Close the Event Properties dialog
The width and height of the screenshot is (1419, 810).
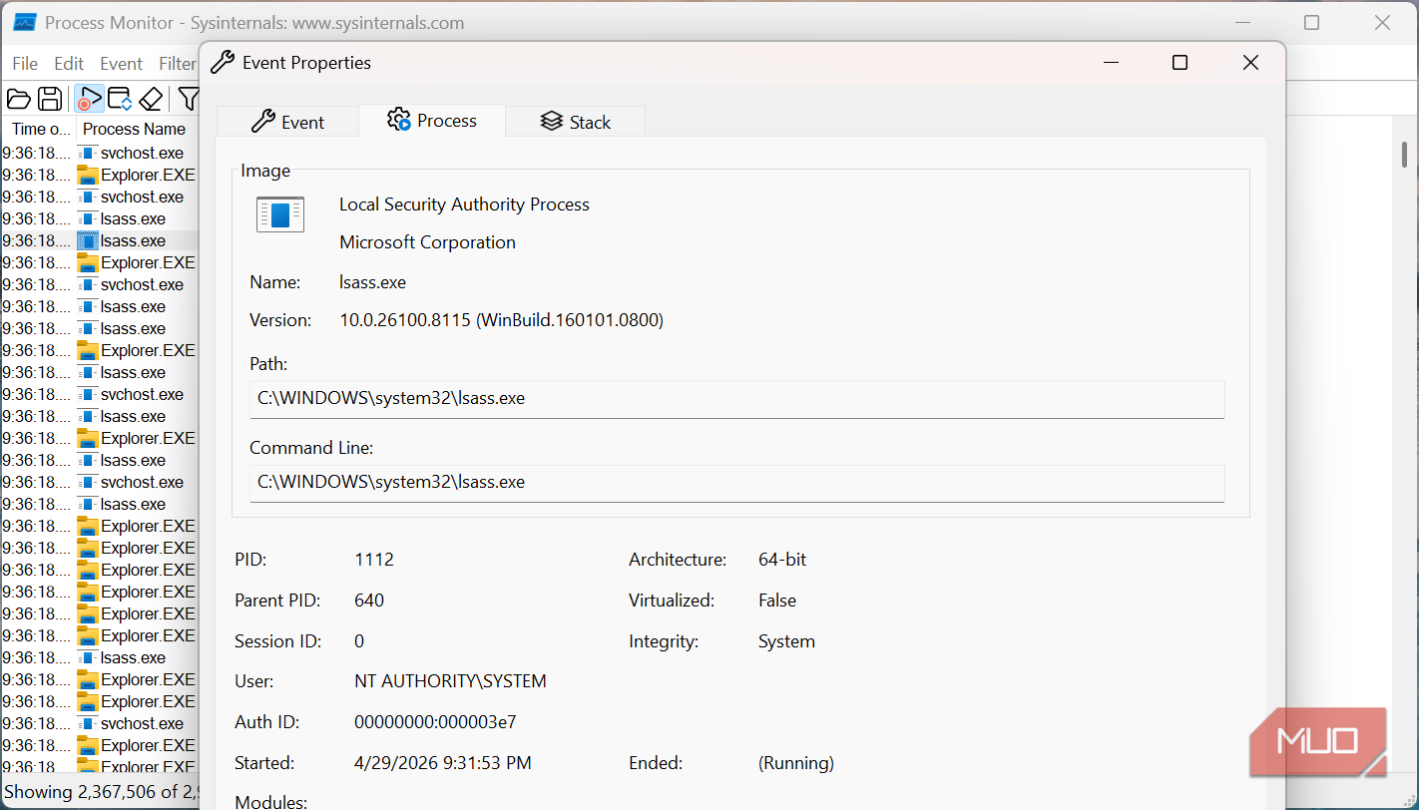tap(1250, 63)
